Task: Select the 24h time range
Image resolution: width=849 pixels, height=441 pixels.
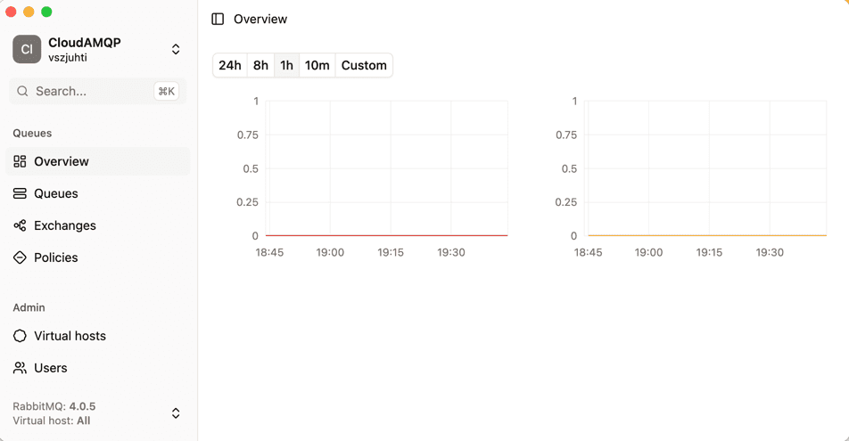Action: tap(230, 65)
